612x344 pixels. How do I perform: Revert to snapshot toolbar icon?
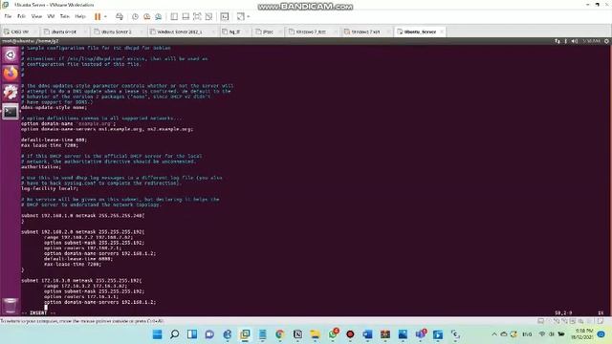click(146, 16)
